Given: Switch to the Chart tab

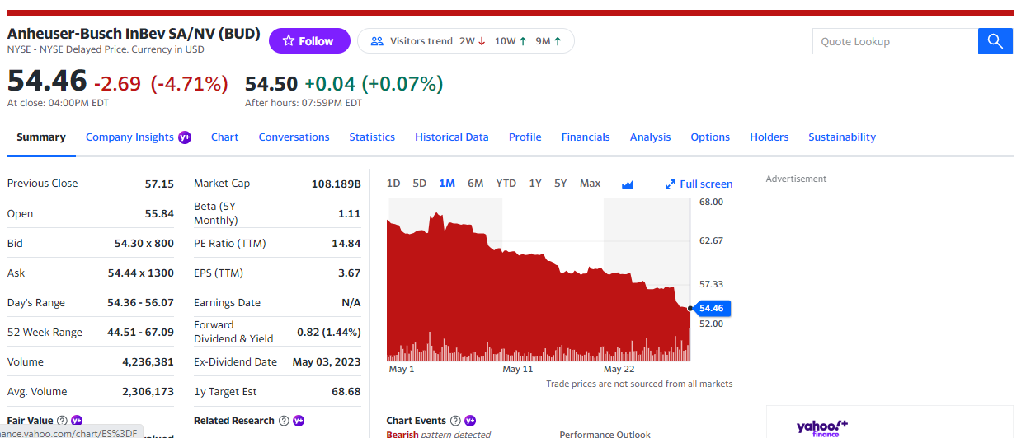Looking at the screenshot, I should coord(225,137).
